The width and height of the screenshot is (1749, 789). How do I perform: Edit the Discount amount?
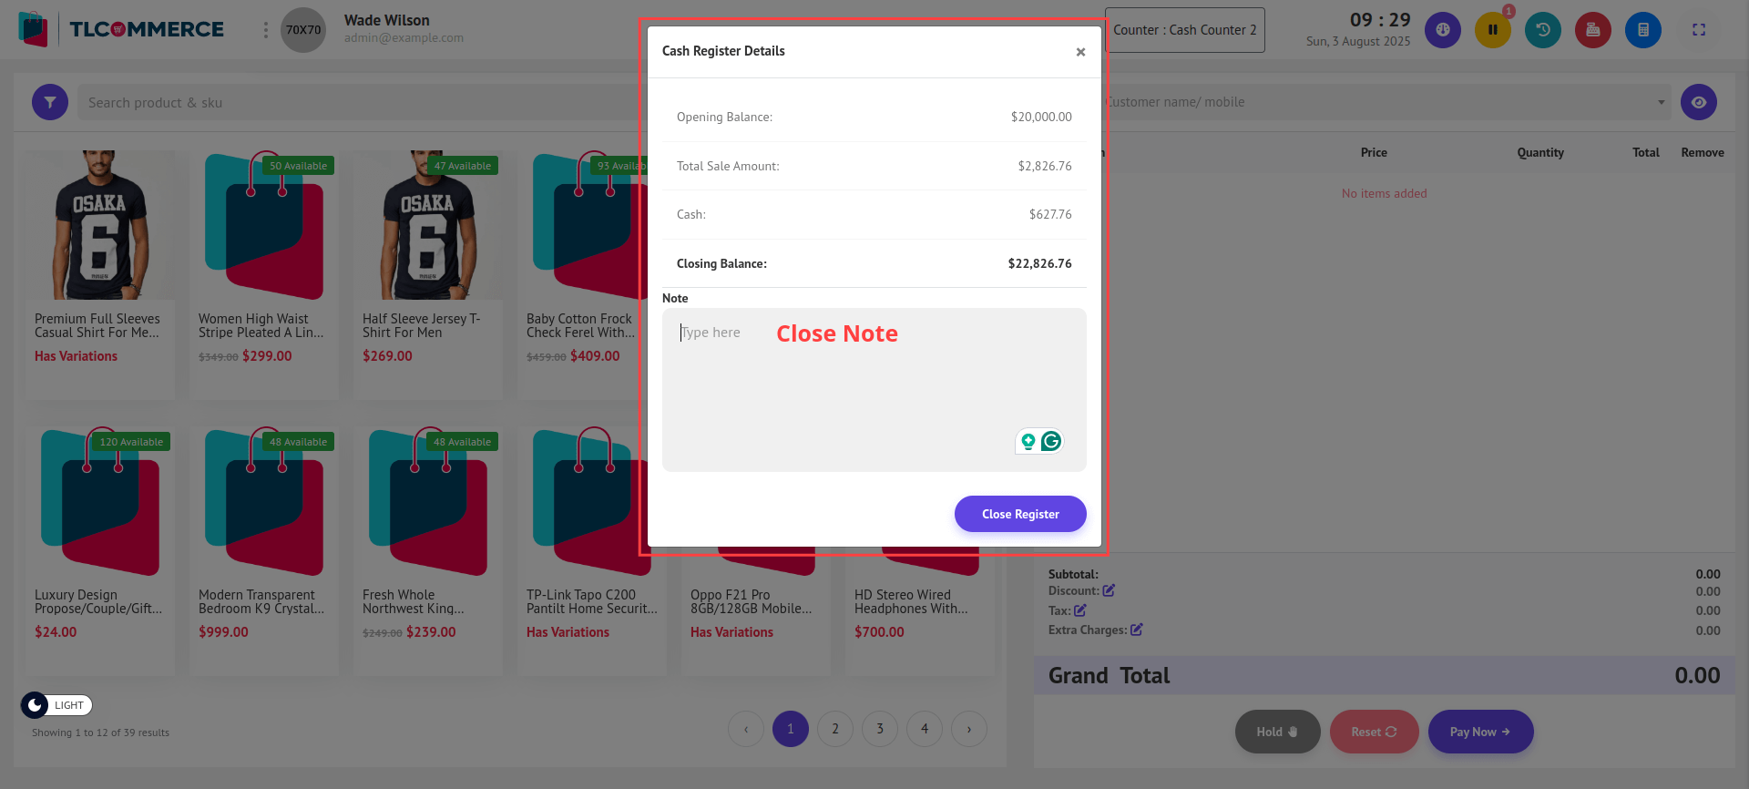click(x=1109, y=590)
